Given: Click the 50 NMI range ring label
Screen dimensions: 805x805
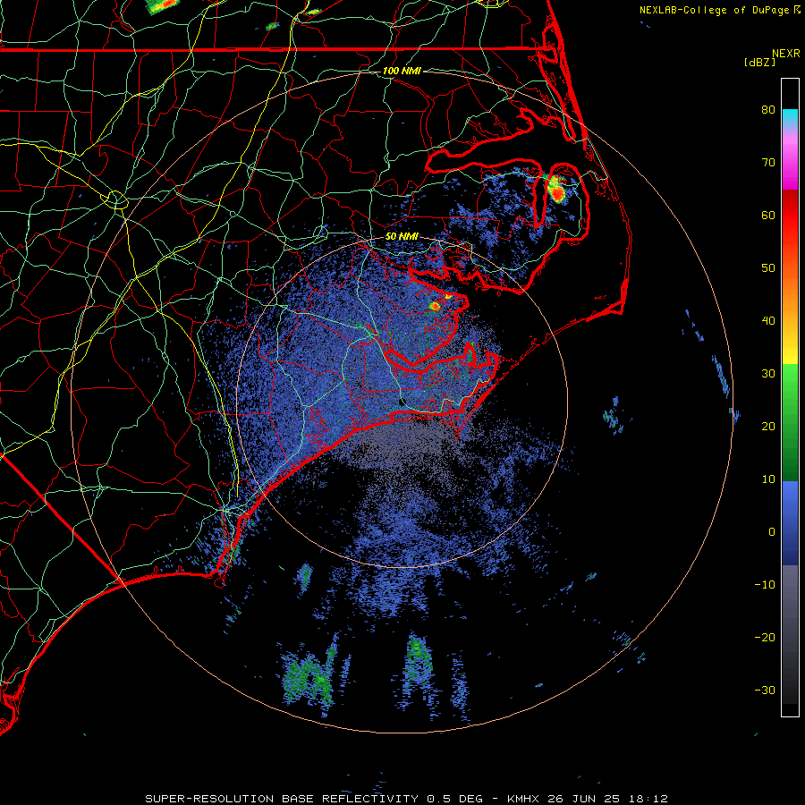Looking at the screenshot, I should click(x=402, y=237).
